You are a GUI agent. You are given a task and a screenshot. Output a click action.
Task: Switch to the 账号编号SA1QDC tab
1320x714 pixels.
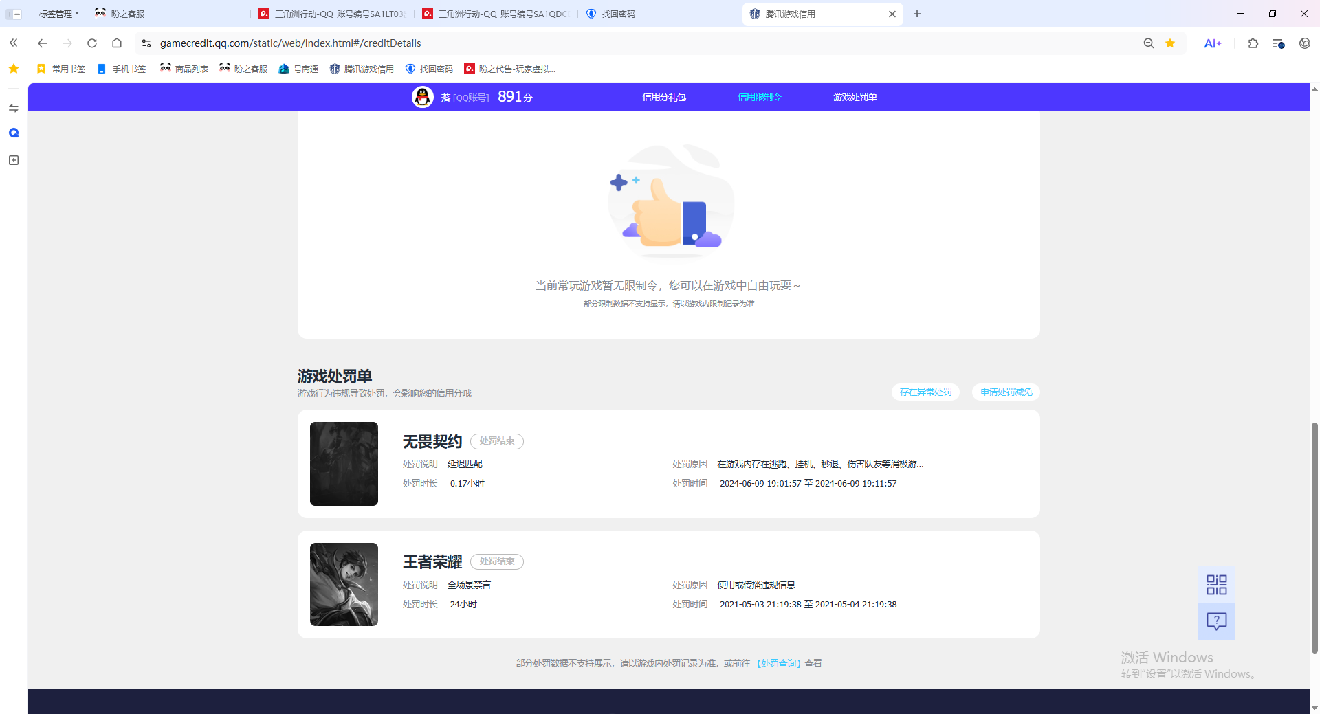(x=496, y=14)
